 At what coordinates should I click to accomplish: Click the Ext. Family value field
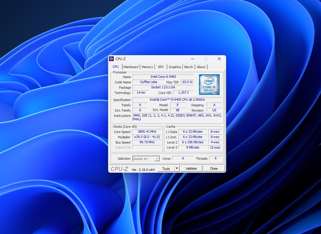point(140,110)
